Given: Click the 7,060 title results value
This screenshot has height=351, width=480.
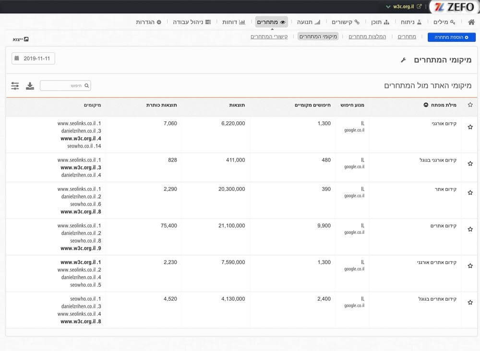Looking at the screenshot, I should (x=170, y=124).
